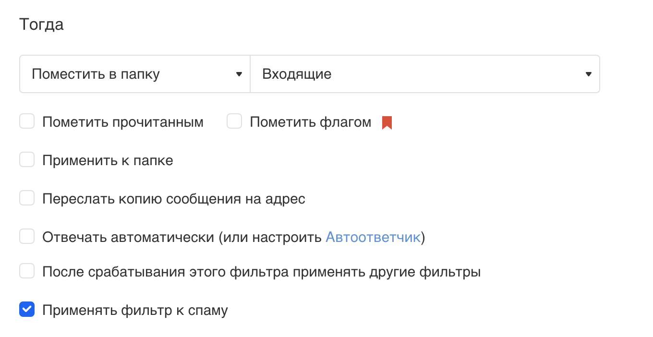Open the 'Входящие' folder dropdown
This screenshot has width=653, height=337.
[x=418, y=74]
